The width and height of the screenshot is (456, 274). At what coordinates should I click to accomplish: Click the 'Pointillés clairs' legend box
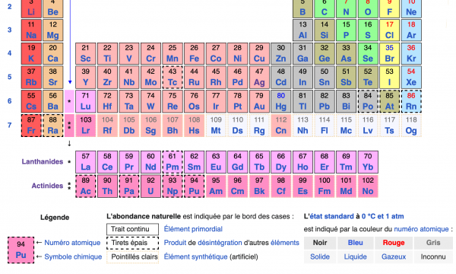132,256
